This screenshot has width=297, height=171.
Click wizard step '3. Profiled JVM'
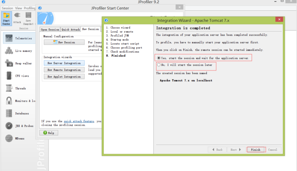pyautogui.click(x=117, y=36)
